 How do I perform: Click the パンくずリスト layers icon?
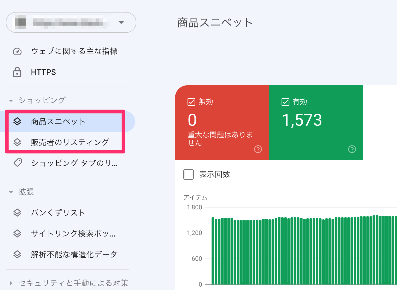point(17,213)
